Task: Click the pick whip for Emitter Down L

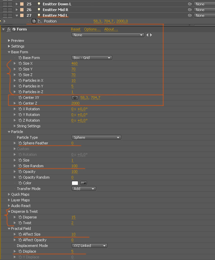Action: [x=189, y=4]
